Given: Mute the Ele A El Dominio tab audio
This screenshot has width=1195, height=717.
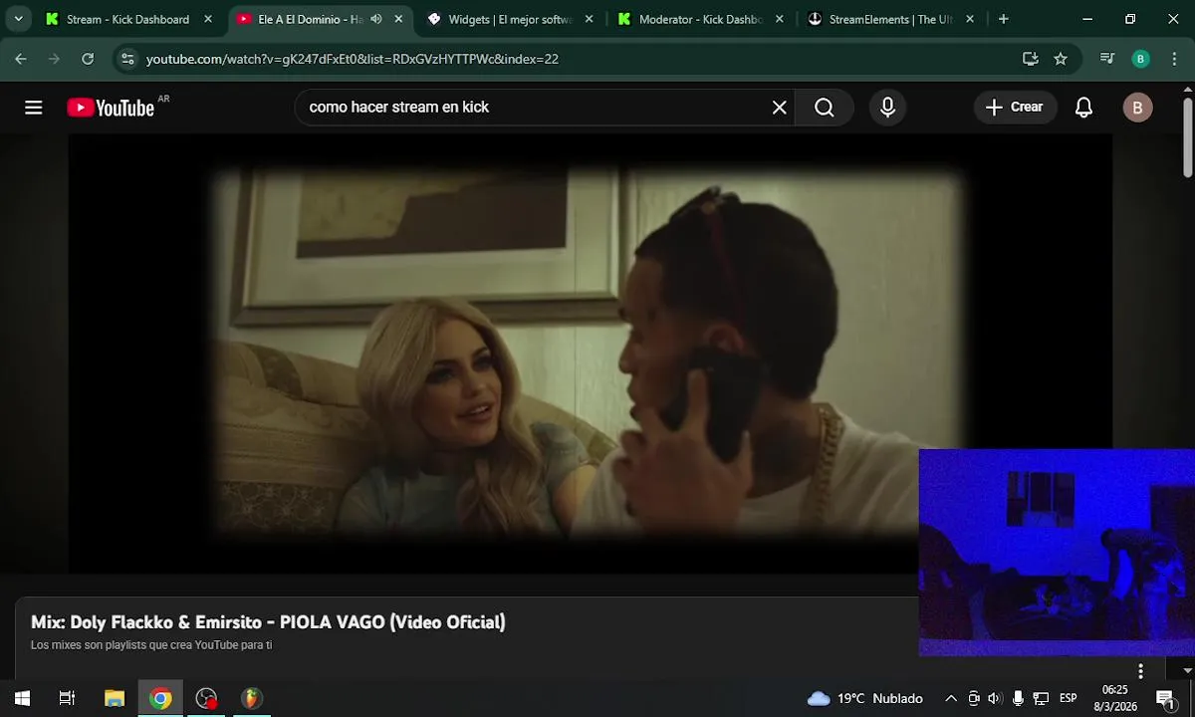Looking at the screenshot, I should (376, 19).
